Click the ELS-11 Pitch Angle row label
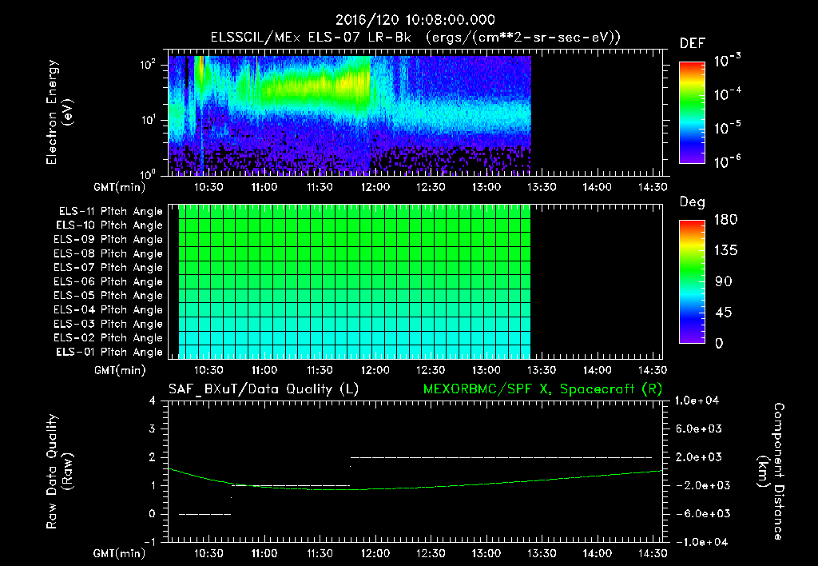Screen dimensions: 818x566 tap(110, 212)
